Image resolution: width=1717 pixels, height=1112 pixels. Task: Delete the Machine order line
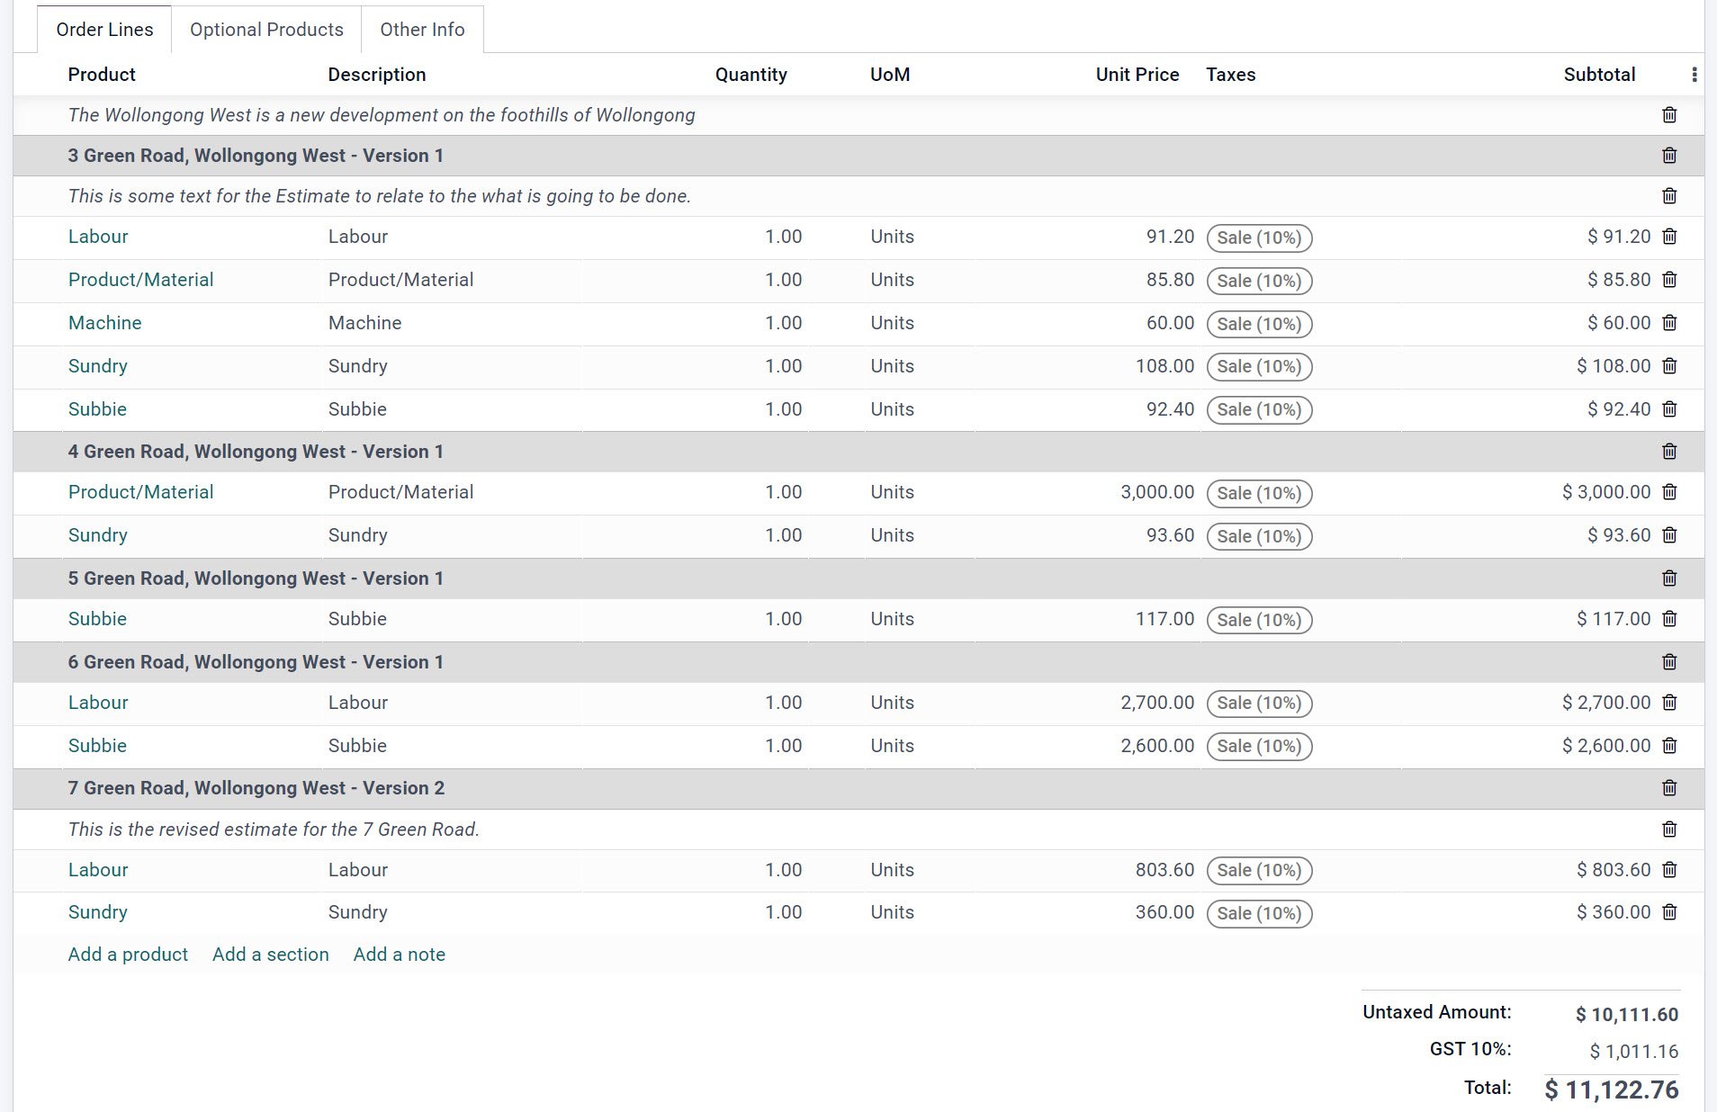tap(1669, 323)
